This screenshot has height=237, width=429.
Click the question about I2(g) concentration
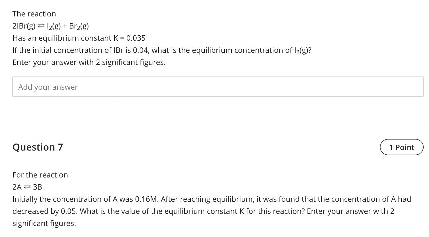tap(162, 50)
